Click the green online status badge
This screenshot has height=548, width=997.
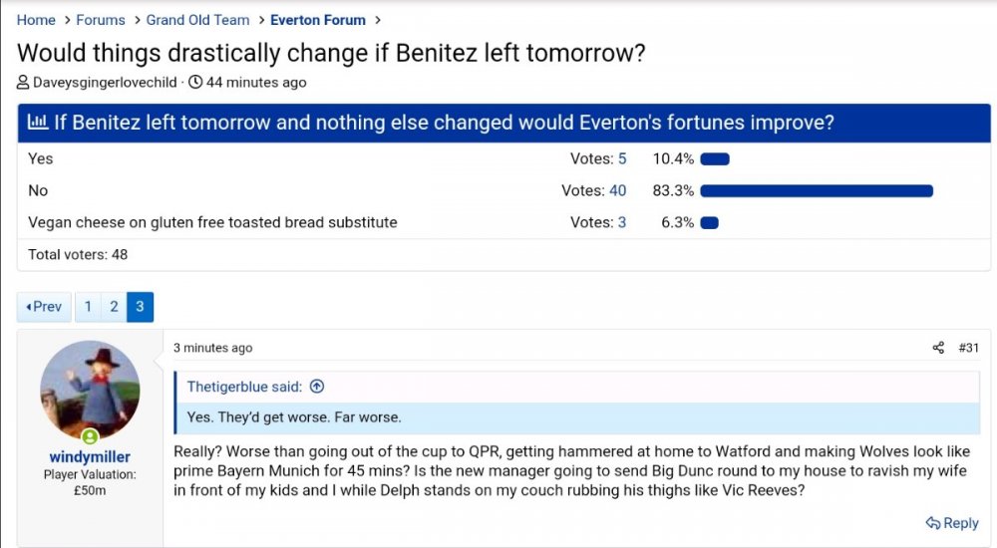point(90,436)
